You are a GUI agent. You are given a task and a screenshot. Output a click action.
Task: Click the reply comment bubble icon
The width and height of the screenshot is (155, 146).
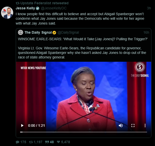[18, 142]
